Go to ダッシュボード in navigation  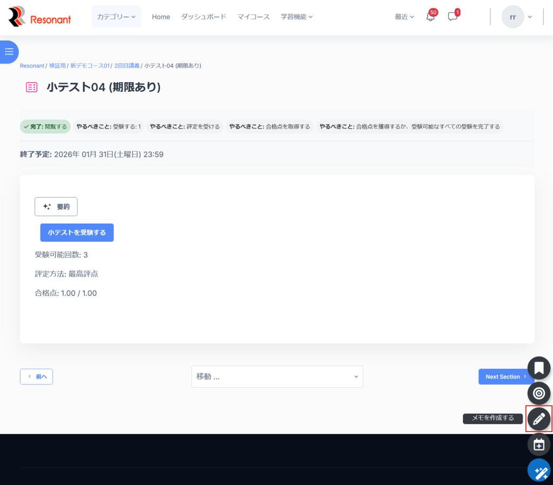point(204,17)
